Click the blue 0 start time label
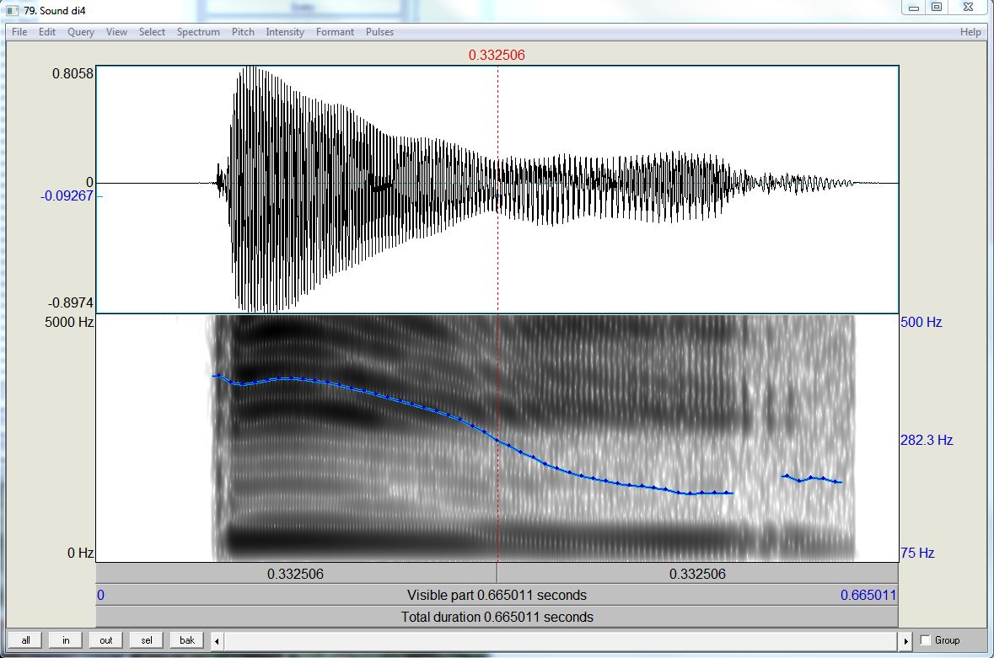The height and width of the screenshot is (658, 994). point(101,596)
